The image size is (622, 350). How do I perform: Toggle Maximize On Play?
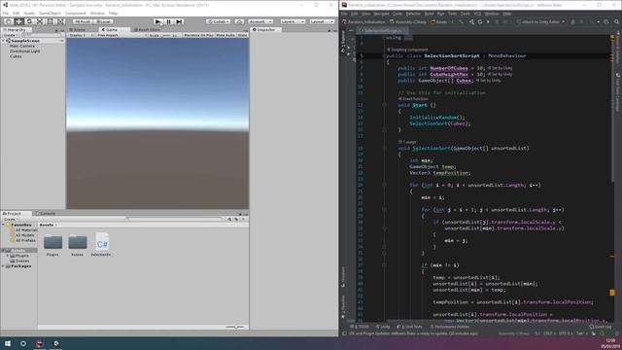click(x=198, y=35)
